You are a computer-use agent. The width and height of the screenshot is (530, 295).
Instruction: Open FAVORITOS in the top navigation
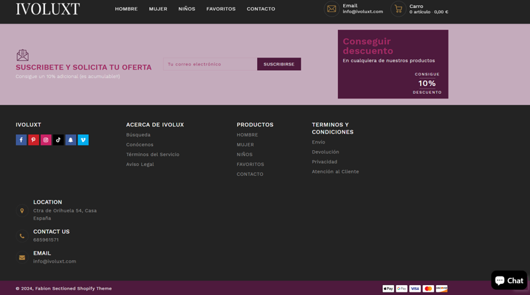pos(221,9)
